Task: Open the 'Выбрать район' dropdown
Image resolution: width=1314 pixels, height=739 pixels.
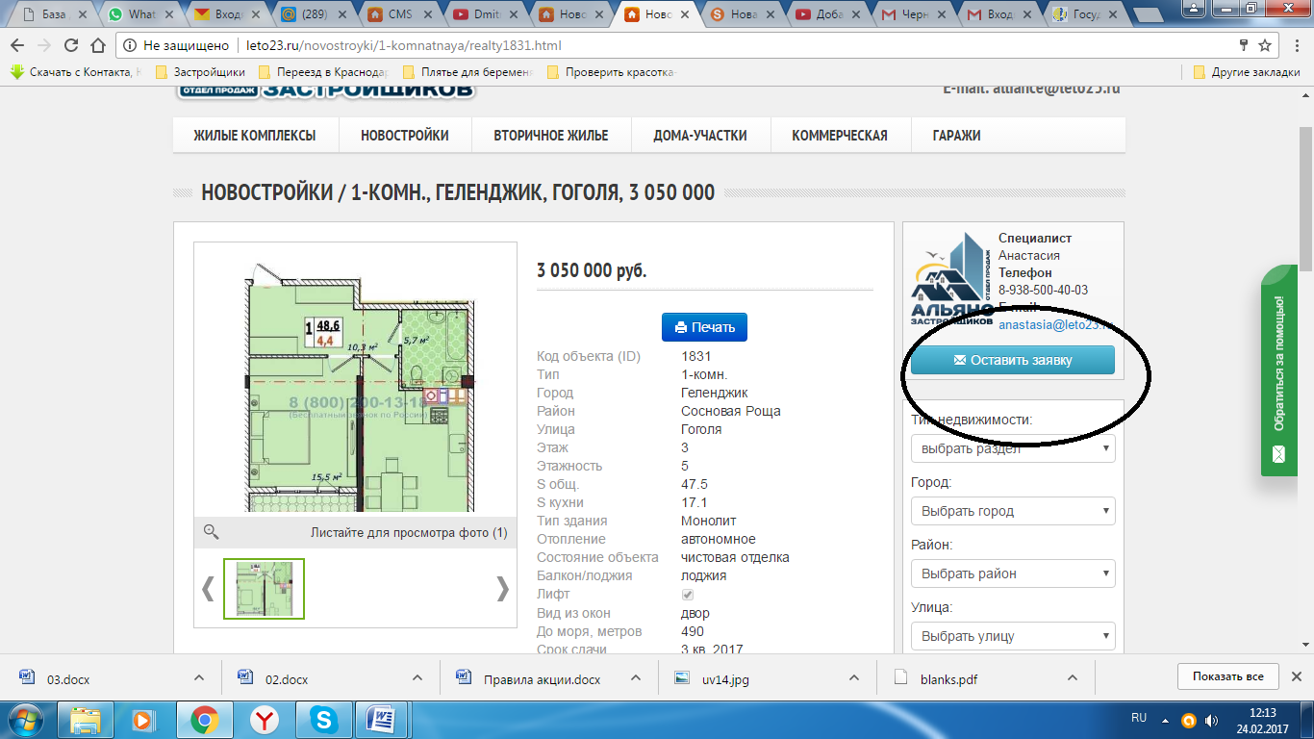Action: pos(1013,573)
